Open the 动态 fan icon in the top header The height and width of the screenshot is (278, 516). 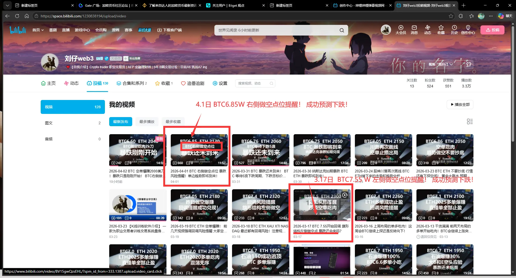[427, 30]
